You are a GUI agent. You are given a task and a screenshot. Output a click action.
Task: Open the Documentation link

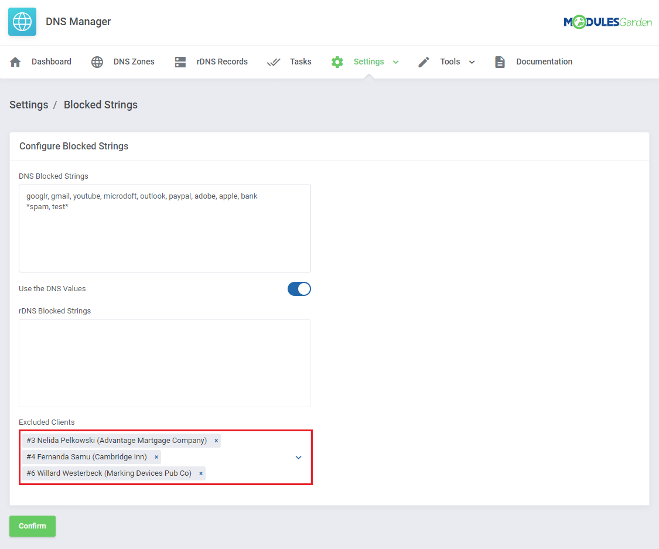(544, 62)
